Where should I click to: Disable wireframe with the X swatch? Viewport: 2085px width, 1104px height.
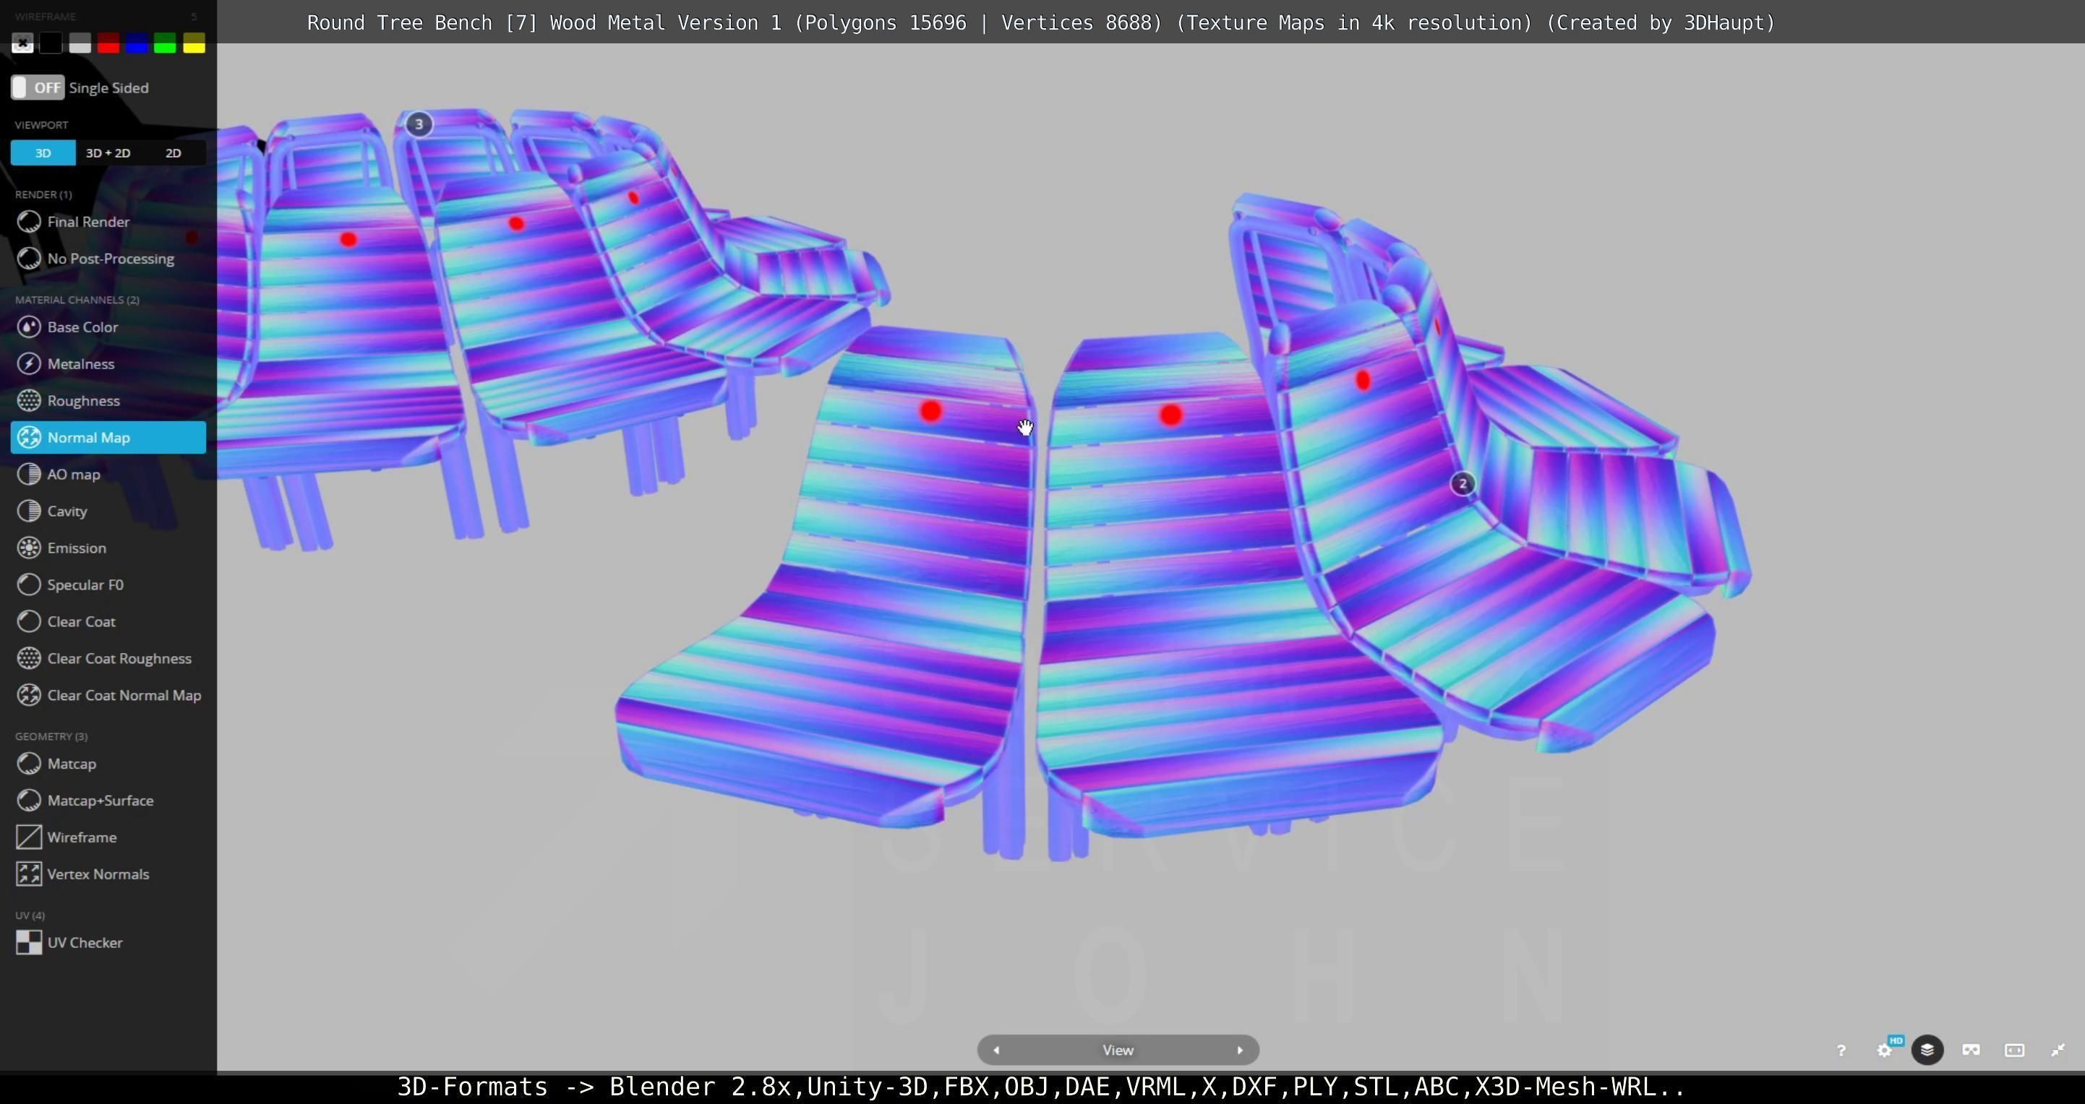22,43
